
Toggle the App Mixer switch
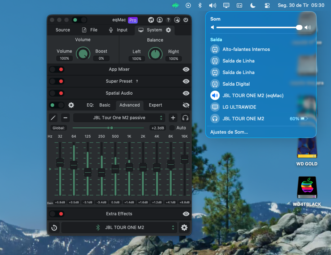(57, 69)
